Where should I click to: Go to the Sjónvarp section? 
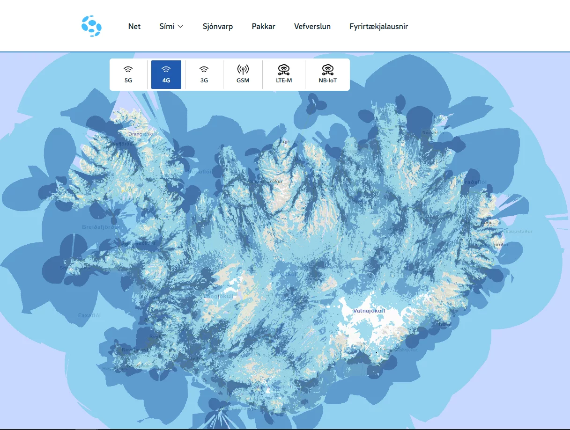point(217,26)
